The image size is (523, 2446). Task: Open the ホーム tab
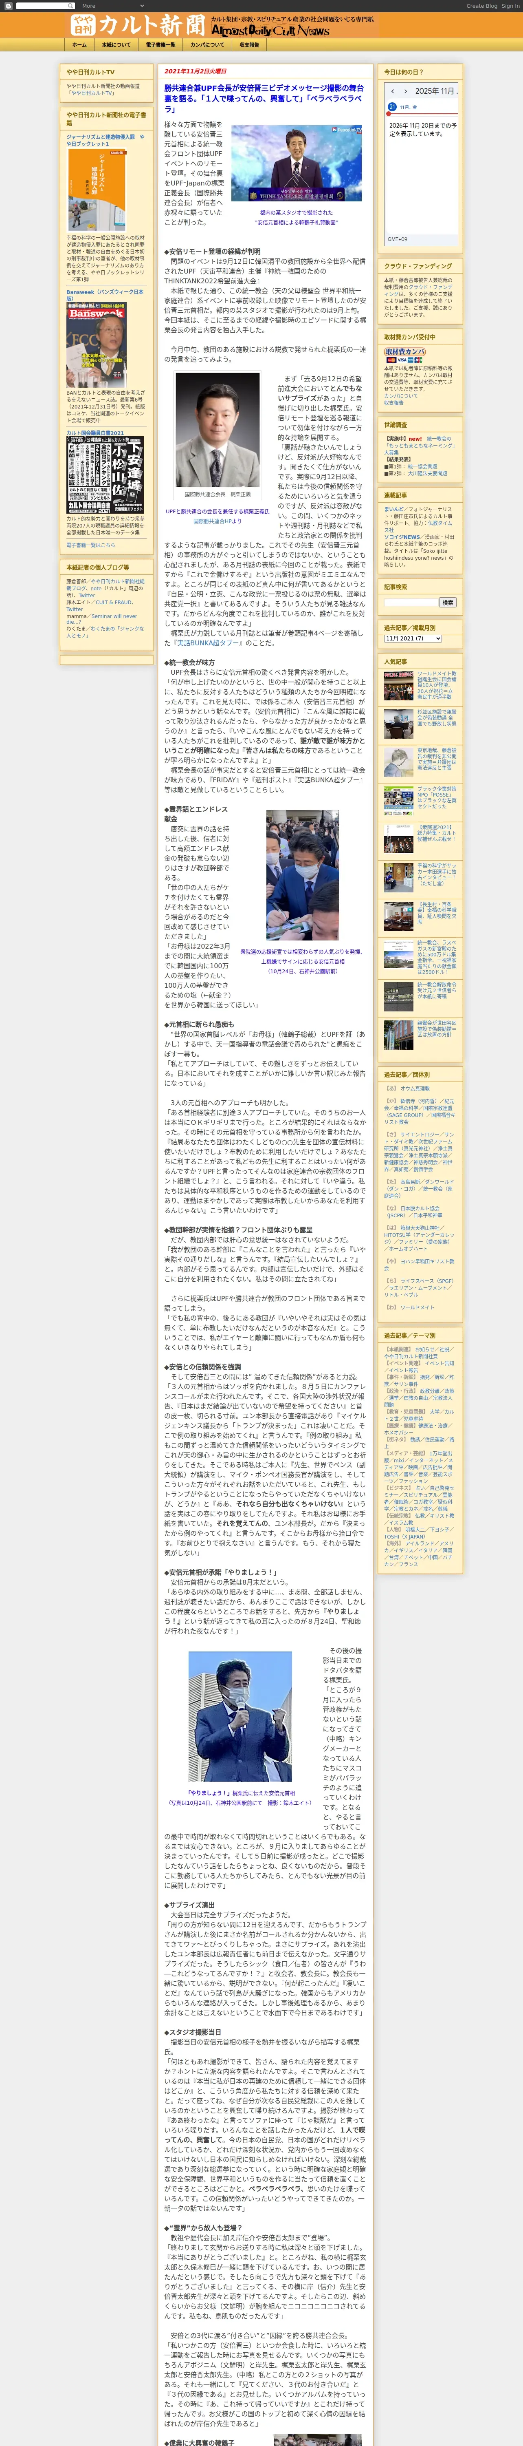pyautogui.click(x=79, y=44)
